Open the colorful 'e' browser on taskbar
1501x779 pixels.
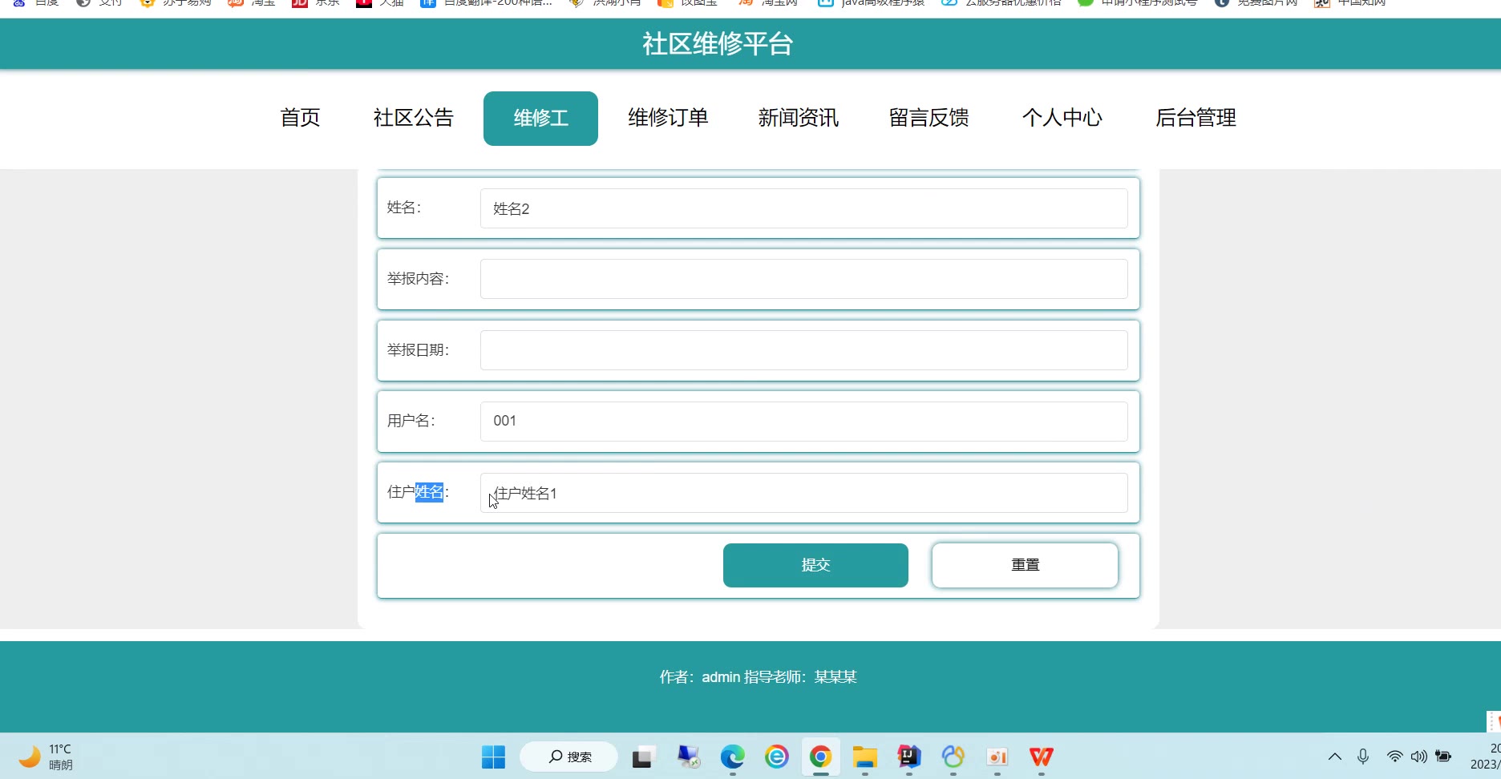tap(776, 757)
